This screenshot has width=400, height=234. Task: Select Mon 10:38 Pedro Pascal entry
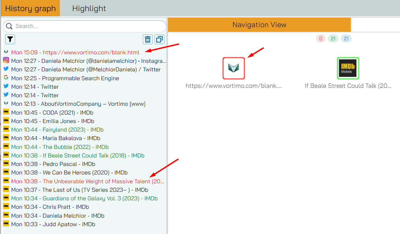(x=53, y=164)
